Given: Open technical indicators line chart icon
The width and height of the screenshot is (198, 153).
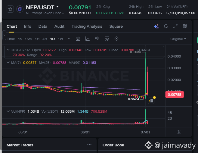Looking at the screenshot, I should [88, 39].
